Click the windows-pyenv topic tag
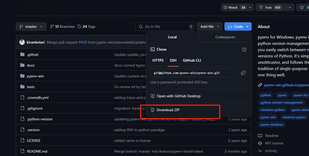Screen dimensions: 309x156 pyautogui.click(x=294, y=117)
